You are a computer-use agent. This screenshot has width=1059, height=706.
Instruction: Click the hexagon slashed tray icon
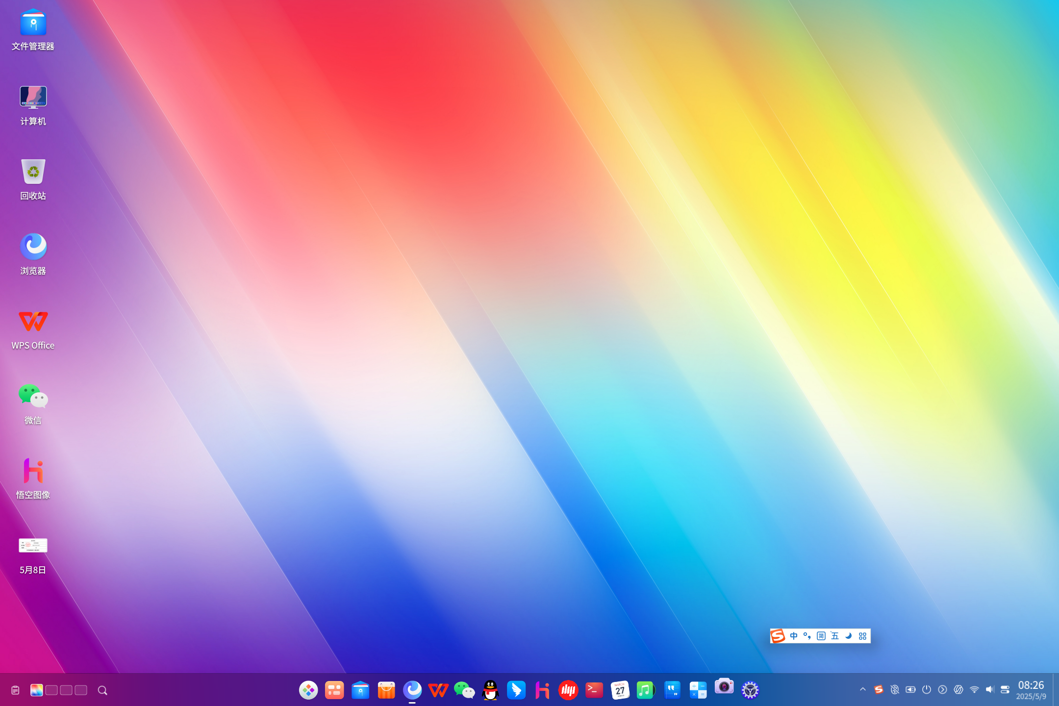pos(958,689)
